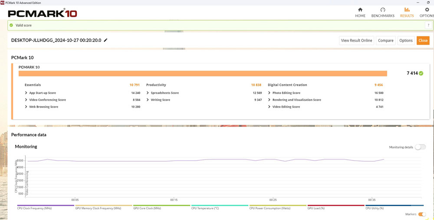
Task: Click the orange PCMark 10 score bar
Action: (203, 73)
